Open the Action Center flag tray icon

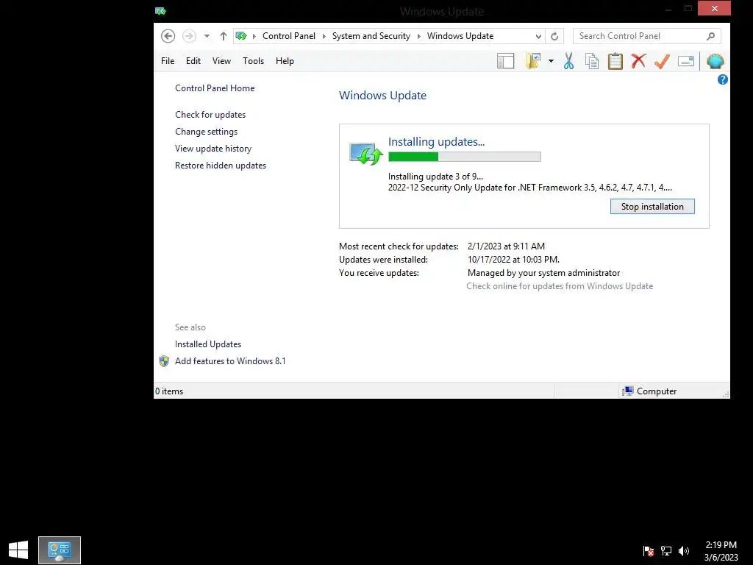click(x=649, y=551)
